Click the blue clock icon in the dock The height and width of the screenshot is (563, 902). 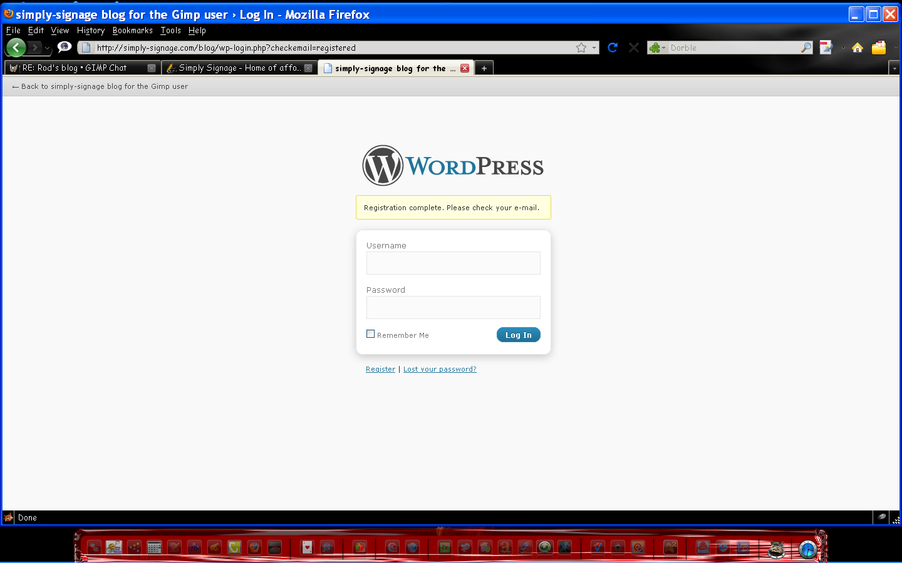pyautogui.click(x=808, y=549)
